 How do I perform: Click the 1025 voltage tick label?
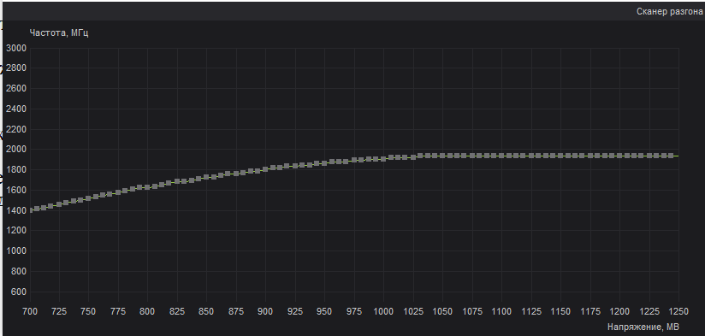[412, 311]
